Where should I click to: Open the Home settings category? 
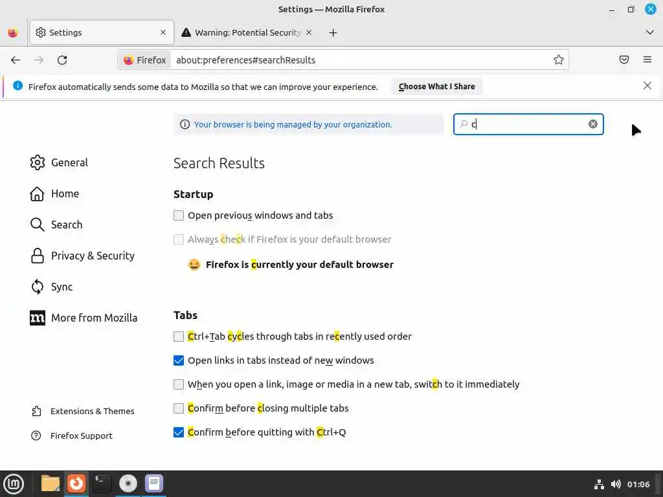[x=54, y=193]
